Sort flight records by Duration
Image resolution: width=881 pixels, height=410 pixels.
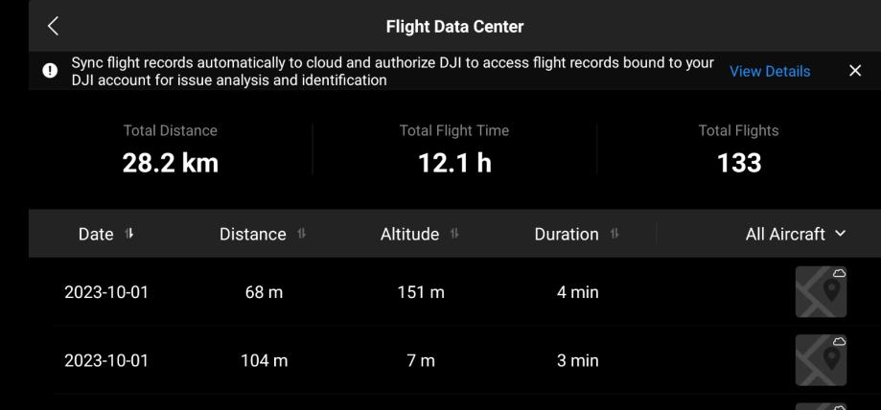pos(575,234)
